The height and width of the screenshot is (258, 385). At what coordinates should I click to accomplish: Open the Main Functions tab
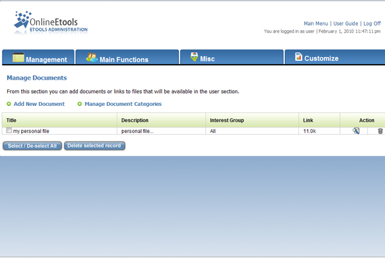[x=127, y=57]
